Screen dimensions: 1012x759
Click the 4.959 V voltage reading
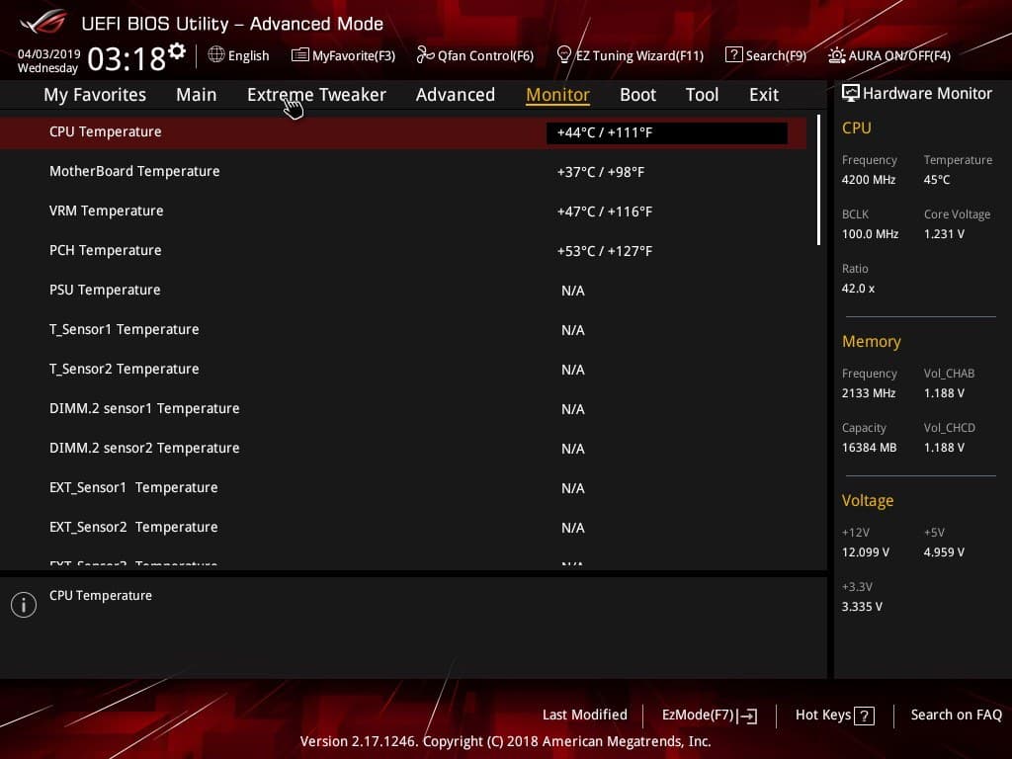point(944,552)
